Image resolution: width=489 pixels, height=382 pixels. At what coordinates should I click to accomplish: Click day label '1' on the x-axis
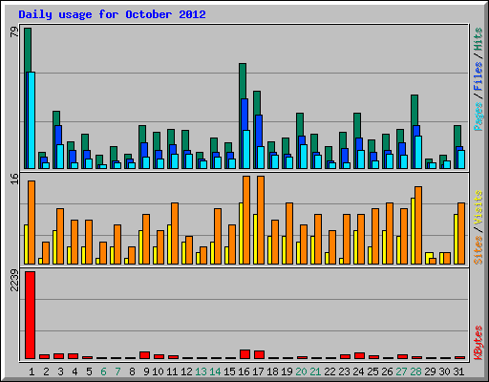pyautogui.click(x=32, y=371)
